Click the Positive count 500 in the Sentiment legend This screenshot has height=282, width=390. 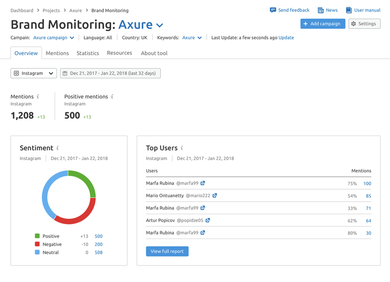[98, 236]
